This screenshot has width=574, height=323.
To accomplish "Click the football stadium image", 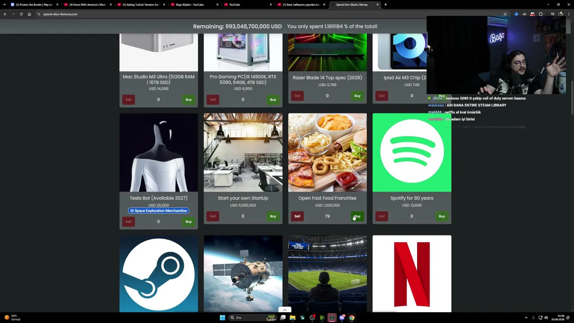I will point(327,274).
